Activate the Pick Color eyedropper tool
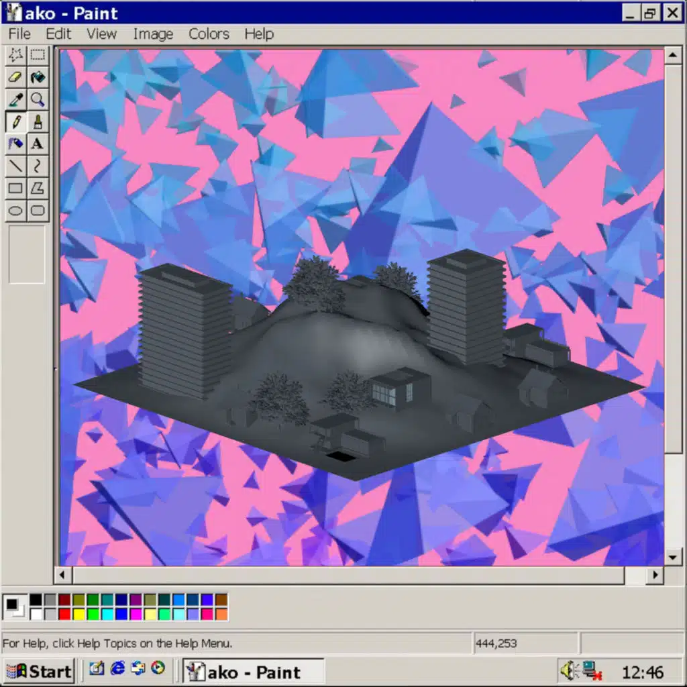 pyautogui.click(x=16, y=100)
